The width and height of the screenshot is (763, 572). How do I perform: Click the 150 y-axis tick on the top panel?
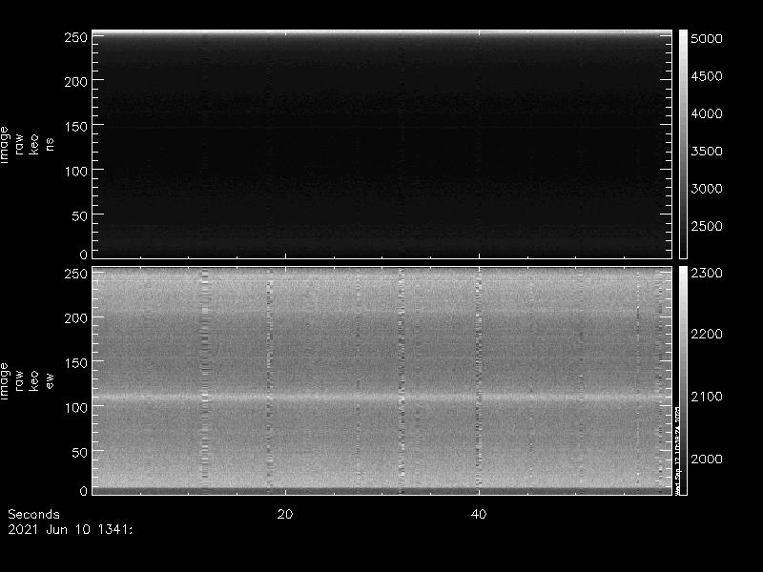[x=75, y=126]
